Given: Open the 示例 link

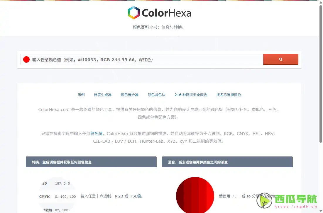Looking at the screenshot, I should [x=81, y=95].
